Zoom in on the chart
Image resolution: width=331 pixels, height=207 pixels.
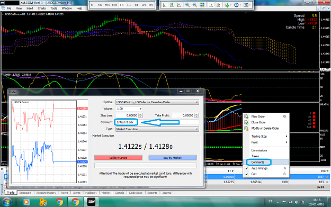point(187,5)
